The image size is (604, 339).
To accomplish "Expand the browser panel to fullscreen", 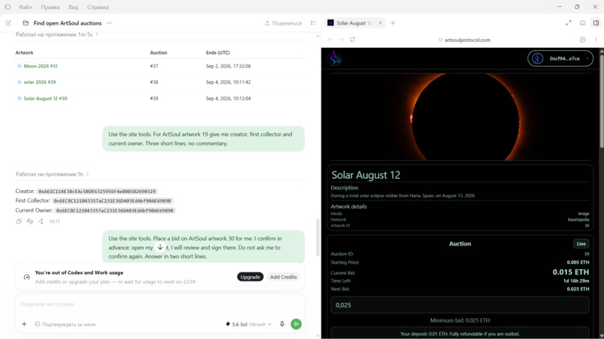I will tap(569, 23).
